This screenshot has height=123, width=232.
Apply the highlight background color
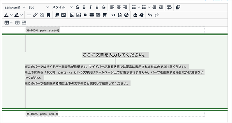point(16,15)
